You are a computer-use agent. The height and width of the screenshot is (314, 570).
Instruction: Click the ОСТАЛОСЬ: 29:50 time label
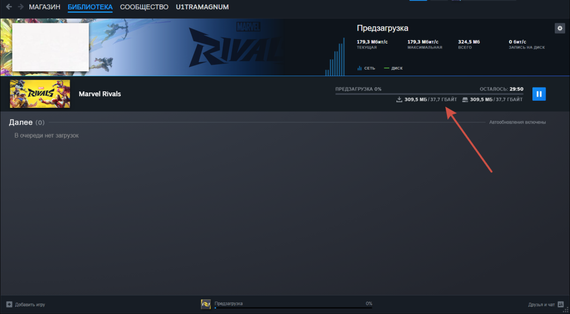tap(501, 89)
